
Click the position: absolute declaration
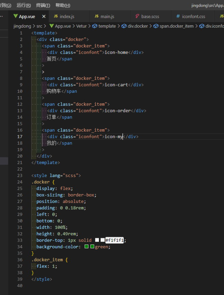pyautogui.click(x=61, y=201)
